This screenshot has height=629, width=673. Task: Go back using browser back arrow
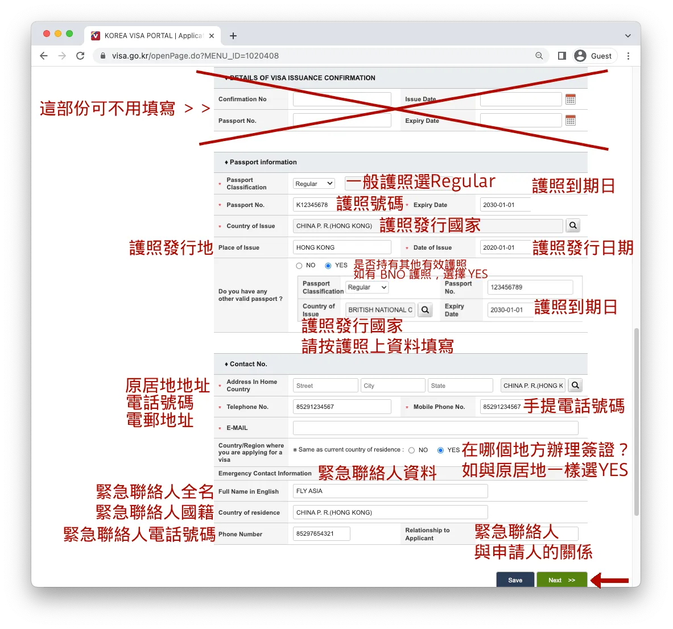44,56
